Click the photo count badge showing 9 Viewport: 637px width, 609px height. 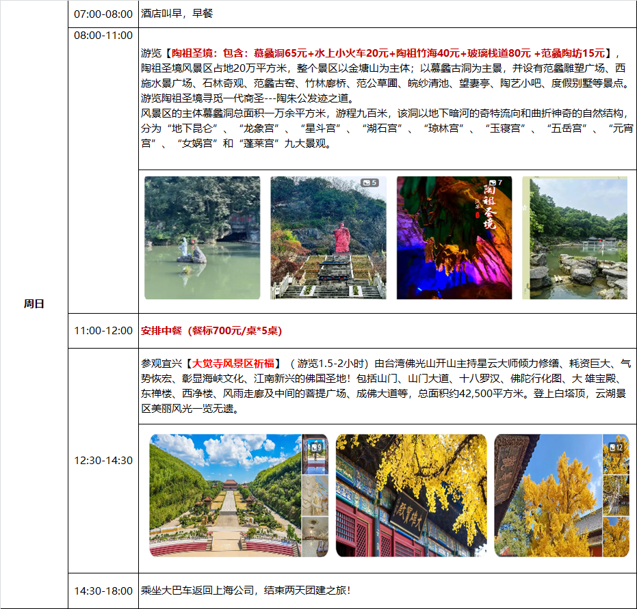[x=315, y=448]
